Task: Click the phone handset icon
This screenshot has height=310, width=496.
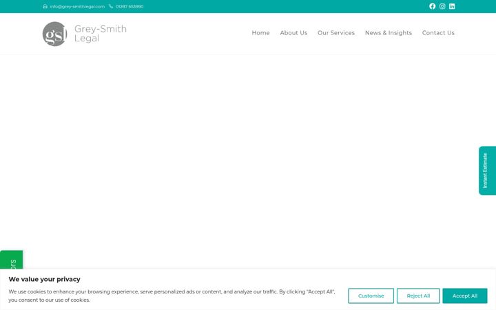Action: [x=111, y=6]
